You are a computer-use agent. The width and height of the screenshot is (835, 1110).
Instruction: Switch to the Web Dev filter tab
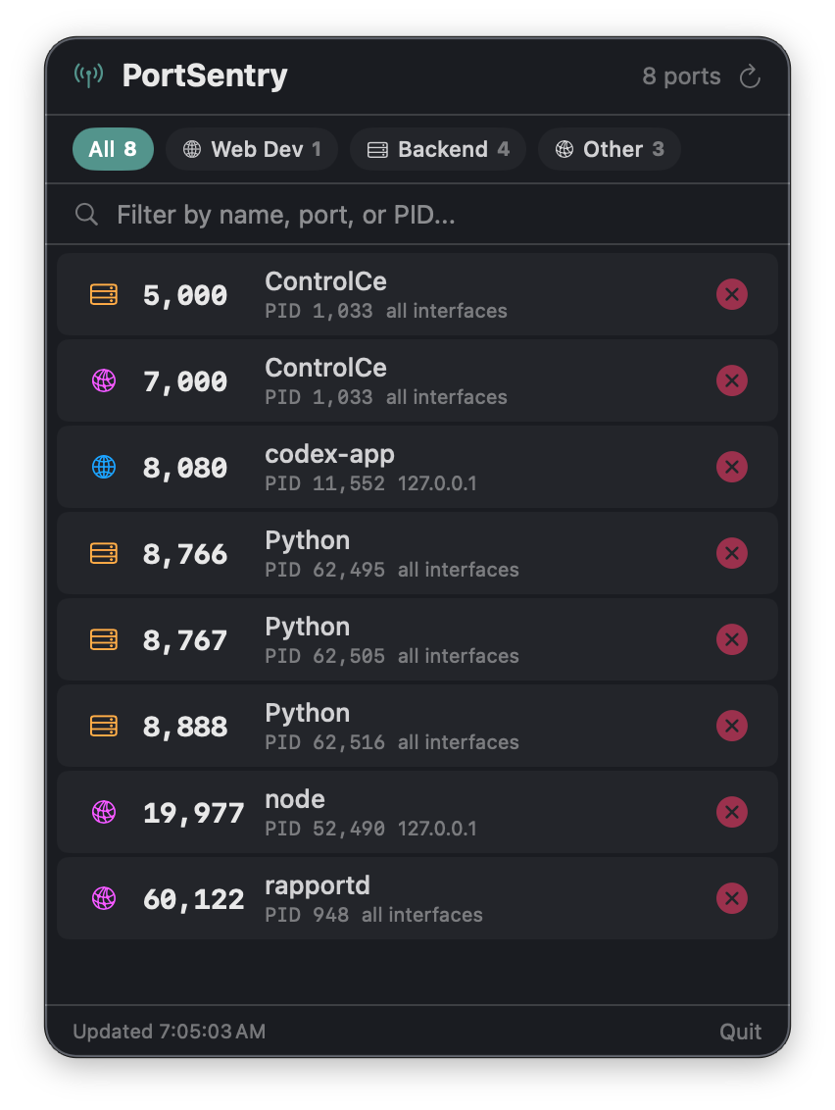(x=252, y=149)
